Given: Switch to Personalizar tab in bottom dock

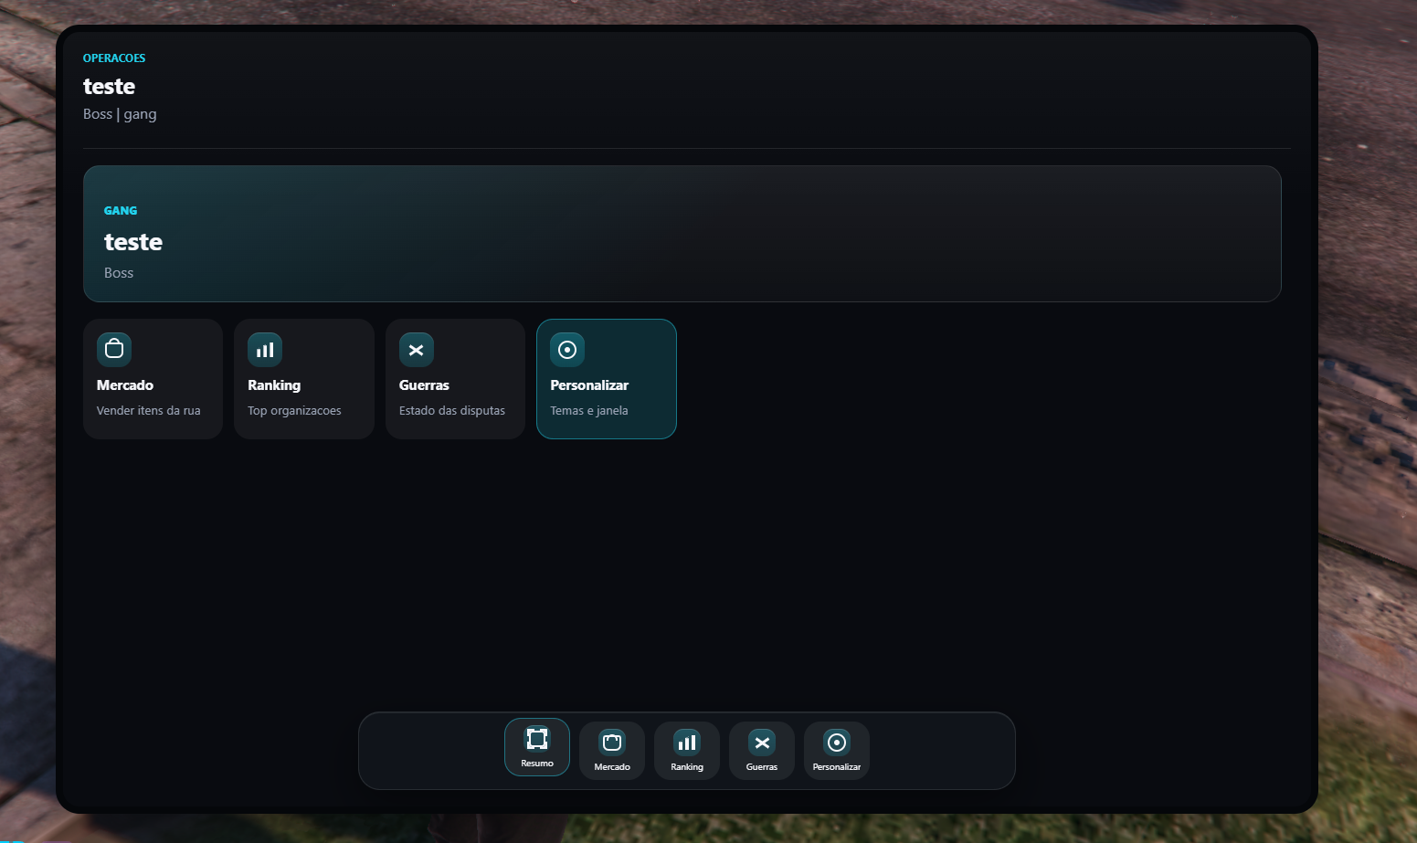Looking at the screenshot, I should (837, 751).
